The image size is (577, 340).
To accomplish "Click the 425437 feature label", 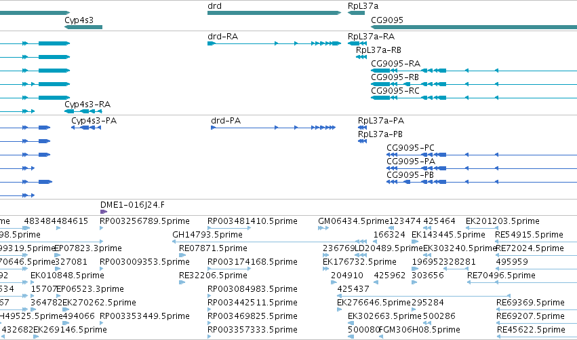I will click(353, 289).
